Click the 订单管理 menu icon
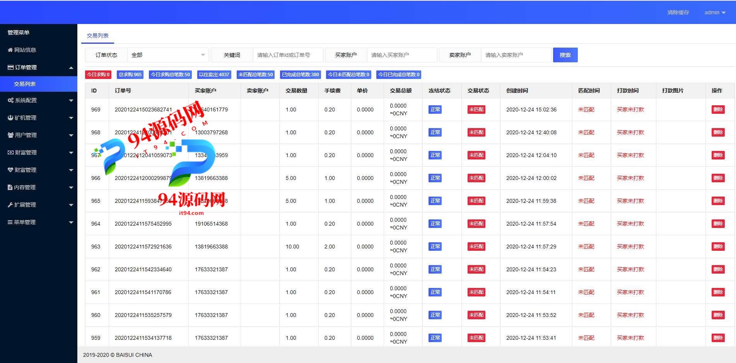 [x=10, y=67]
